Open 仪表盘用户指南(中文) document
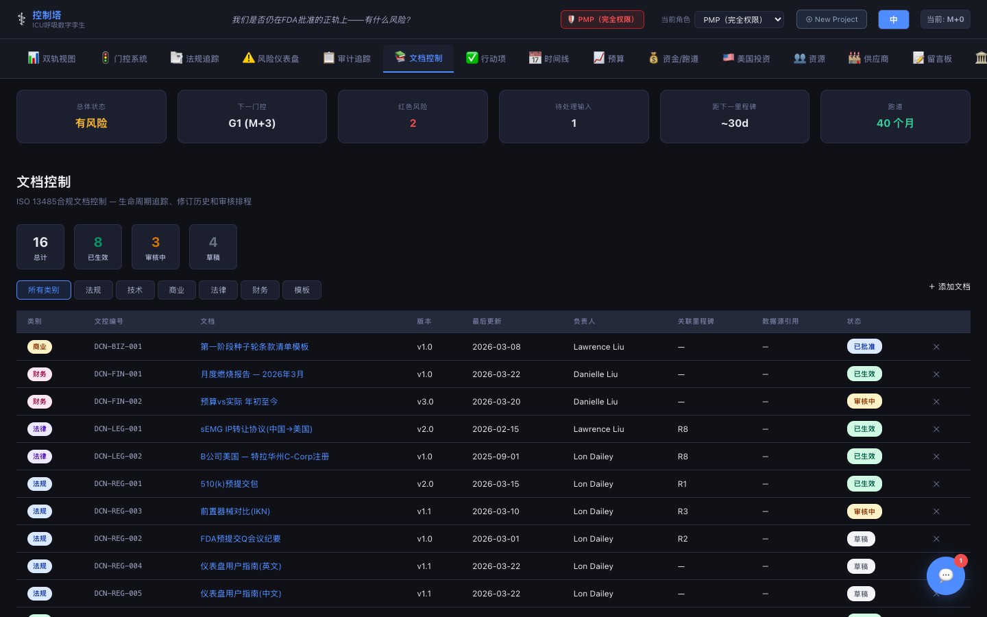This screenshot has width=987, height=617. coord(241,594)
